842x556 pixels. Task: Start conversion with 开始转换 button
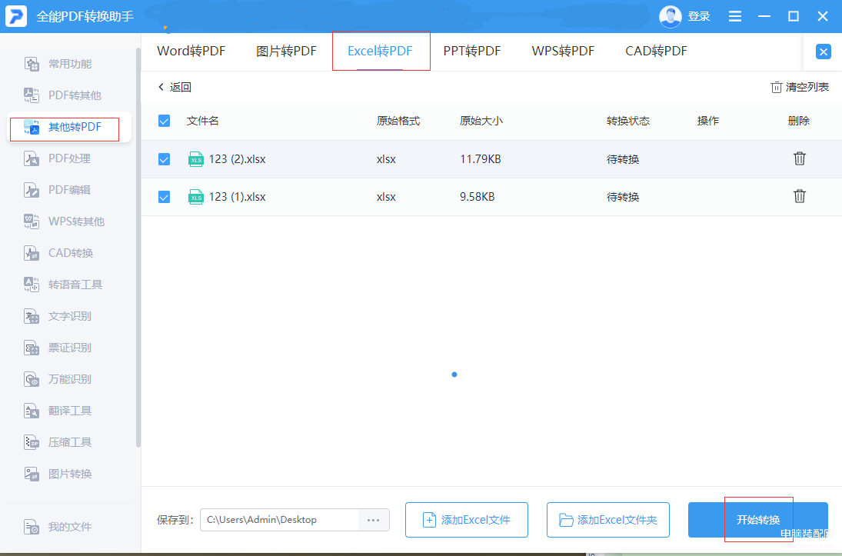tap(758, 520)
